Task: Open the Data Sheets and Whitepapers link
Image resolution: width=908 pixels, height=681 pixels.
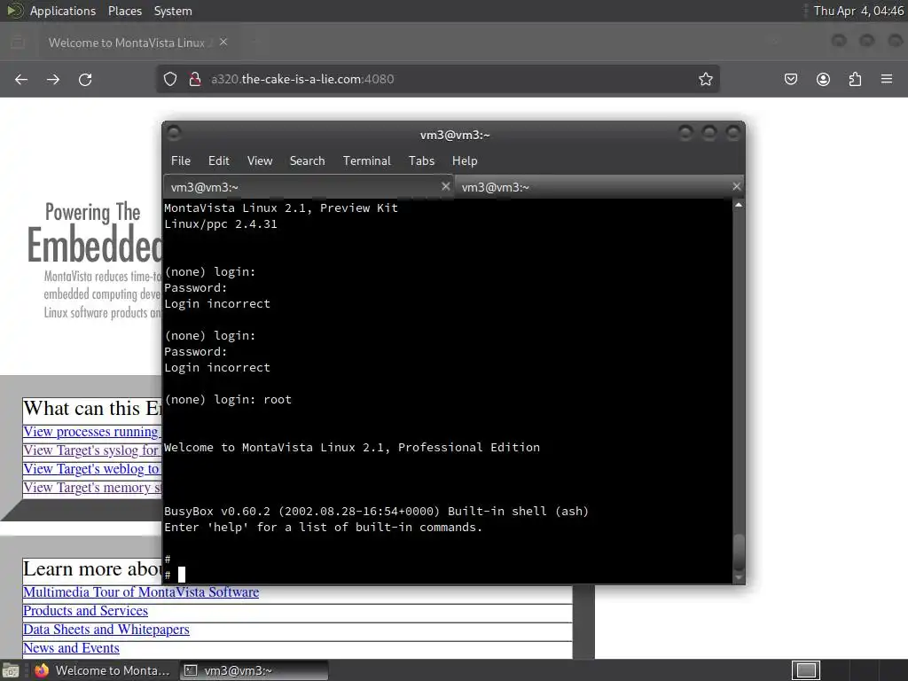Action: [106, 629]
